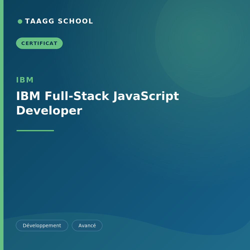250x250 pixels.
Task: Select the Développement category tag
Action: pos(42,225)
